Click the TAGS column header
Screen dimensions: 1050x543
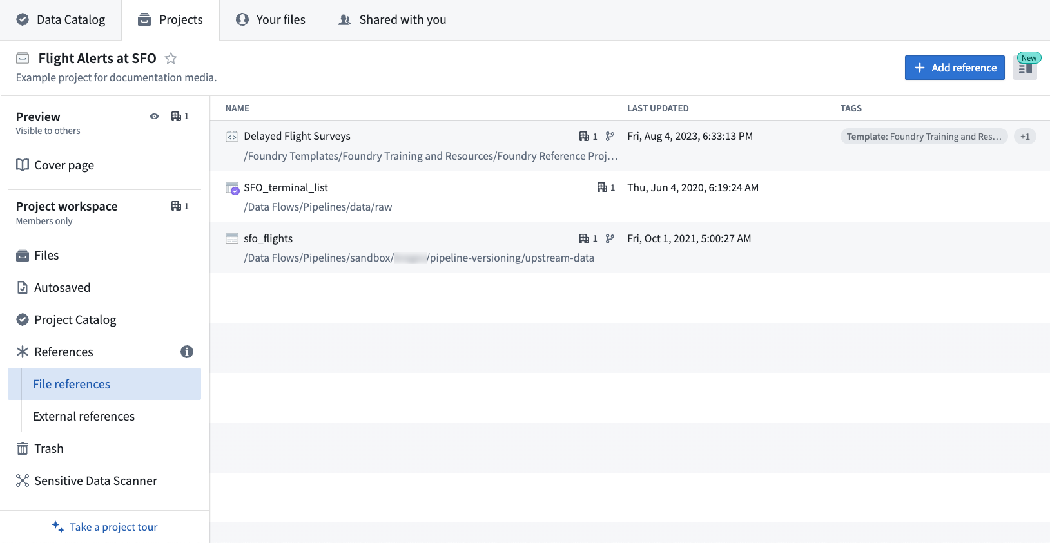tap(851, 108)
